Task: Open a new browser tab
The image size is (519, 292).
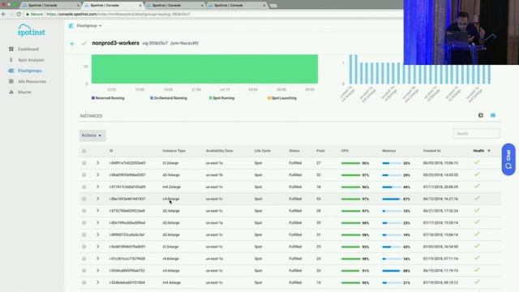Action: tap(273, 6)
